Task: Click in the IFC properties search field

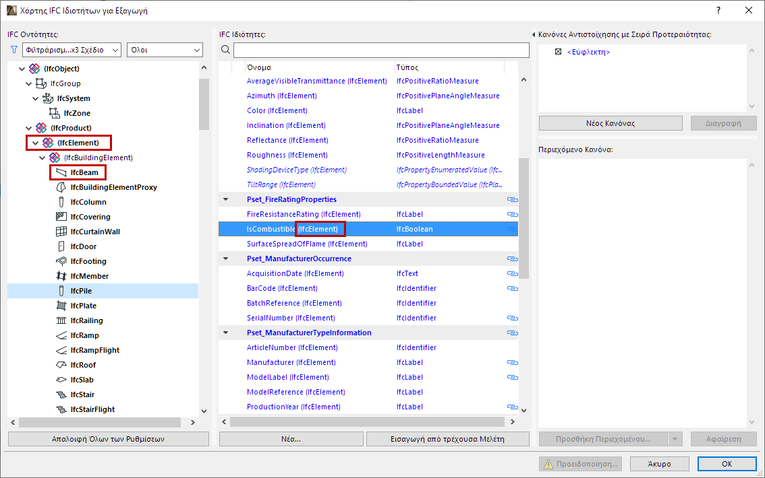Action: pos(382,50)
